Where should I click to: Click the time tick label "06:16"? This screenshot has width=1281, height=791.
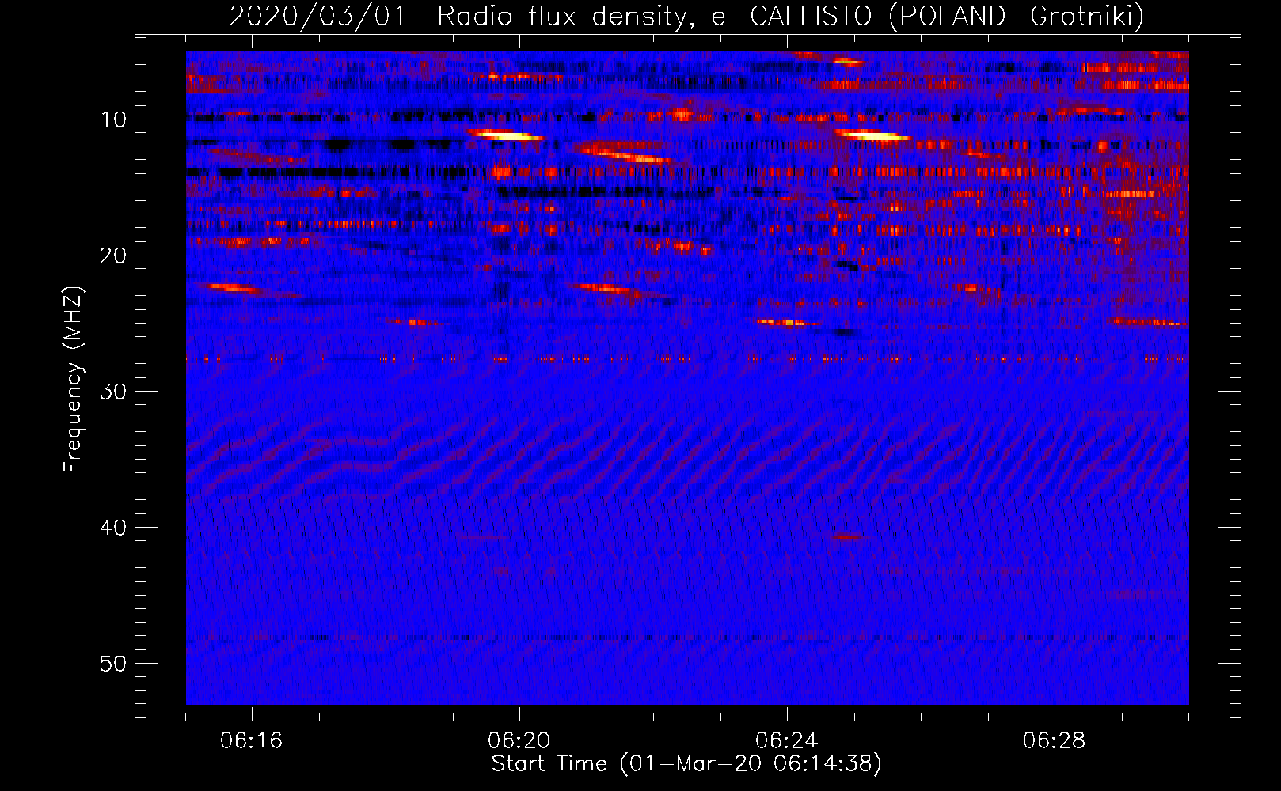(252, 741)
